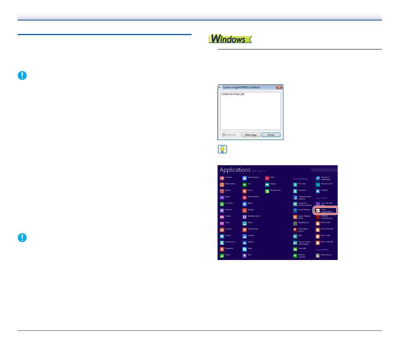Open the Windows Store tile
Screen dimensions: 399x338
273,191
